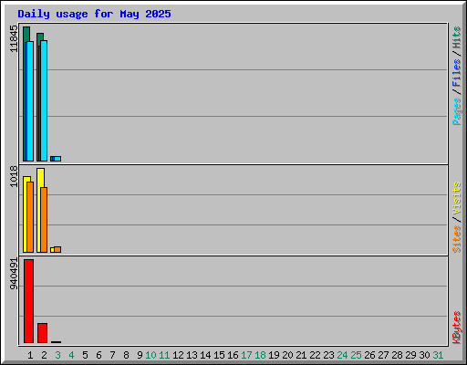The image size is (467, 365).
Task: Select the day 2 red KBytes bar
Action: click(43, 333)
